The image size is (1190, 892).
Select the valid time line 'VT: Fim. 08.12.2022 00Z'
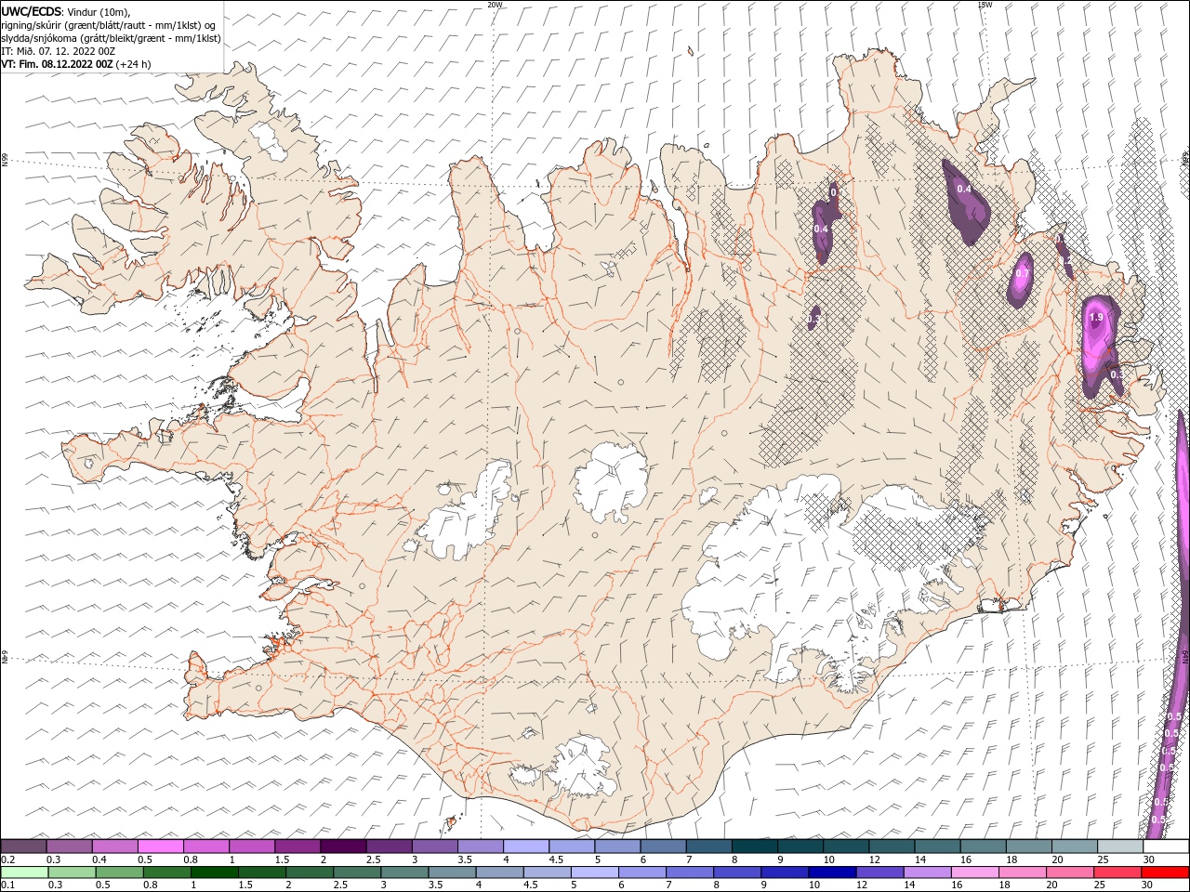pyautogui.click(x=57, y=64)
